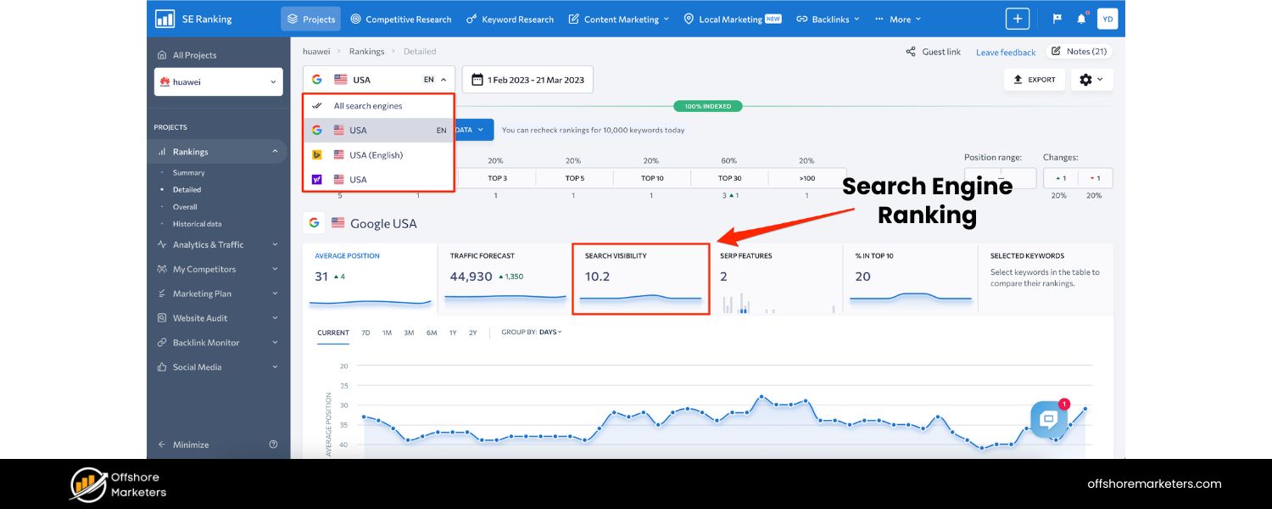Click the help icon beside Minimize
This screenshot has width=1272, height=509.
273,444
